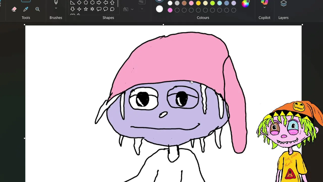Click the canvas top-center resize handle
The width and height of the screenshot is (323, 182).
163,25
